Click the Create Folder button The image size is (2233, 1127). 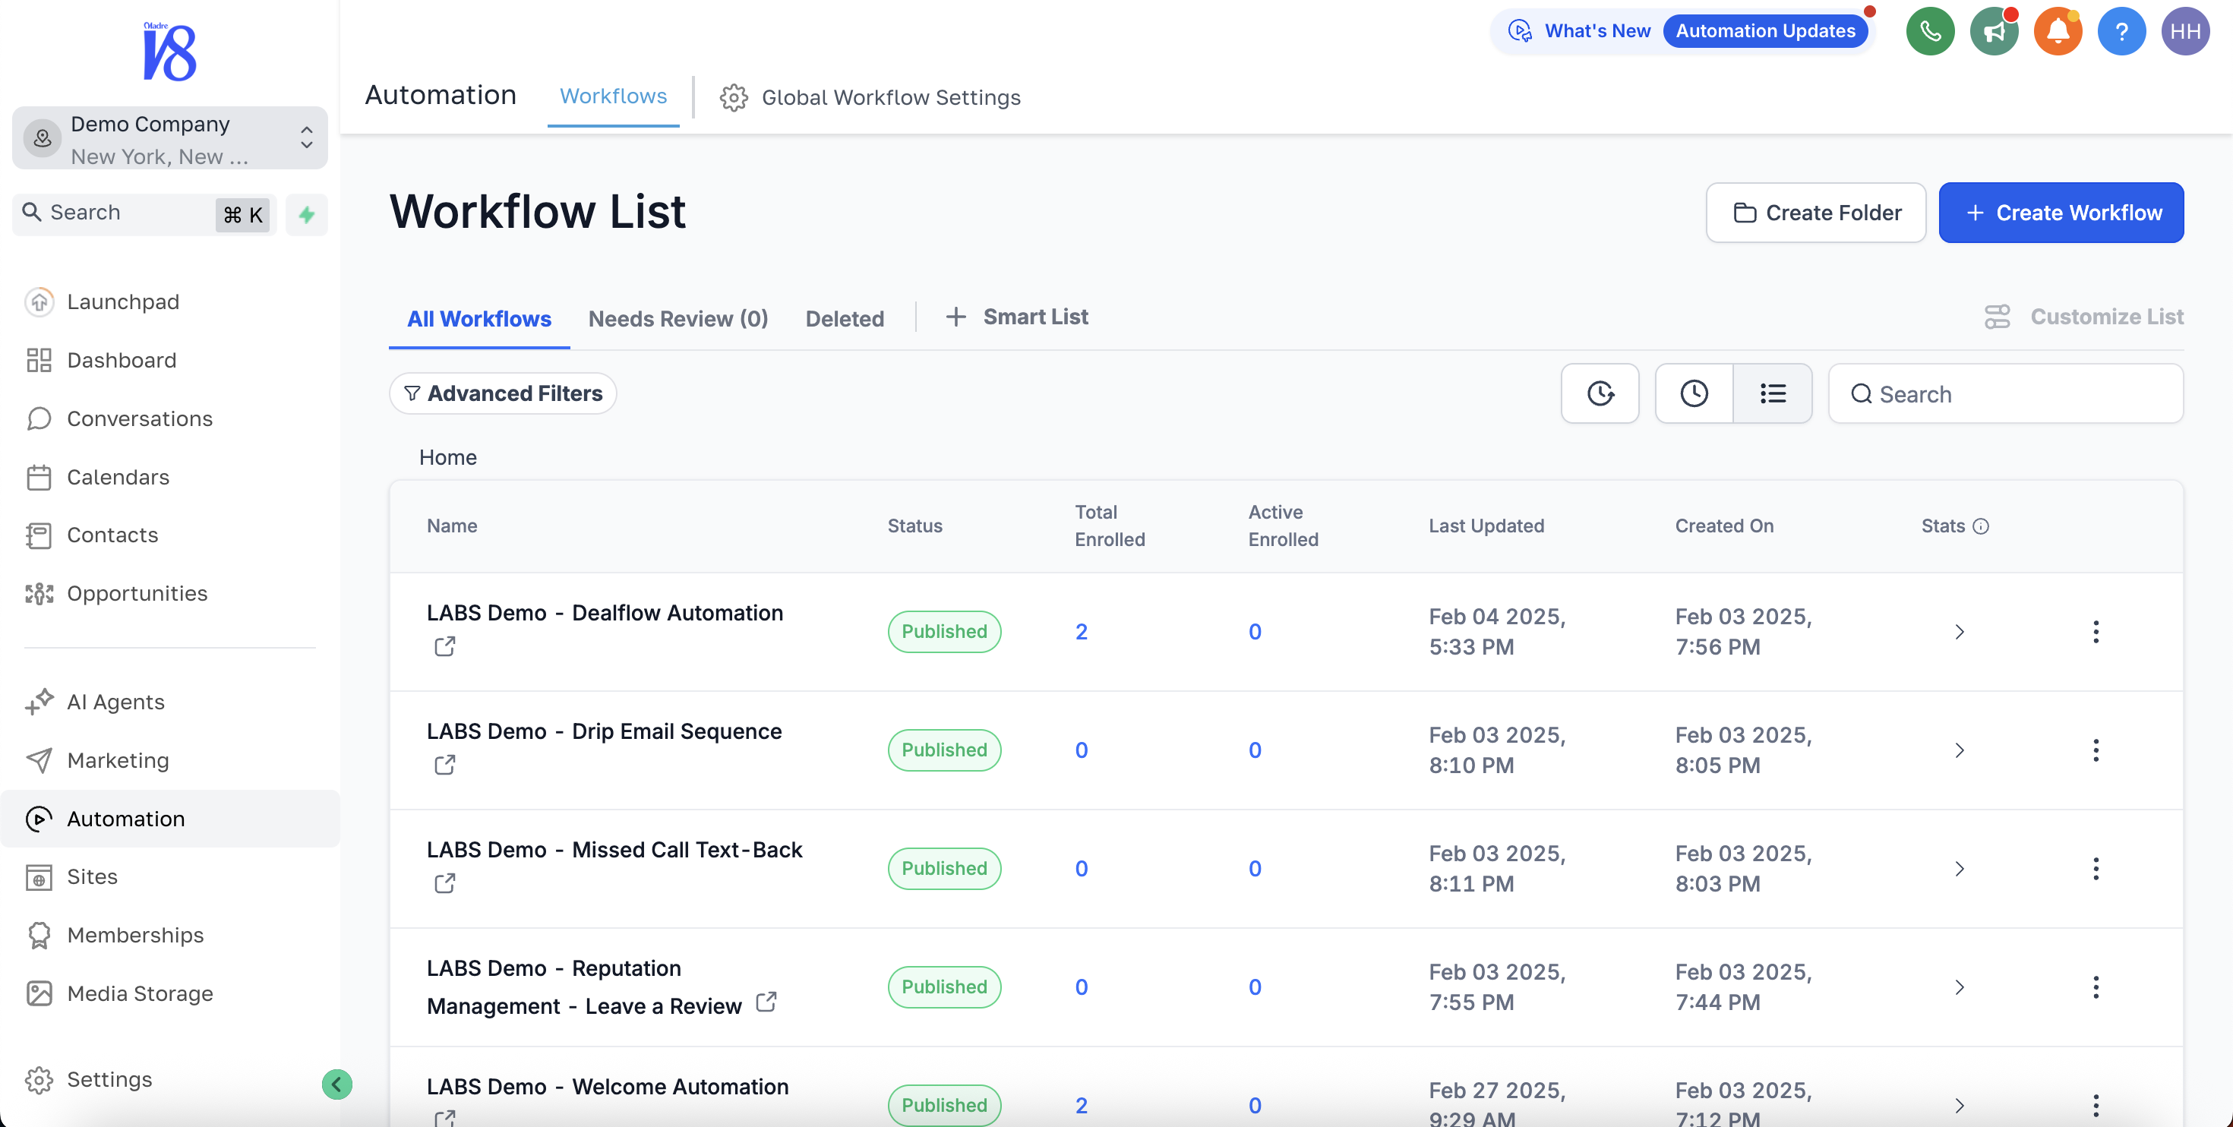1815,213
